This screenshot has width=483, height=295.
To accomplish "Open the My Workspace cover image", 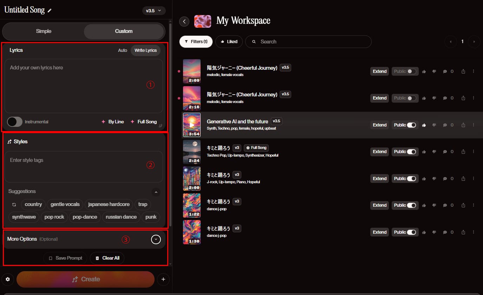I will pyautogui.click(x=203, y=21).
